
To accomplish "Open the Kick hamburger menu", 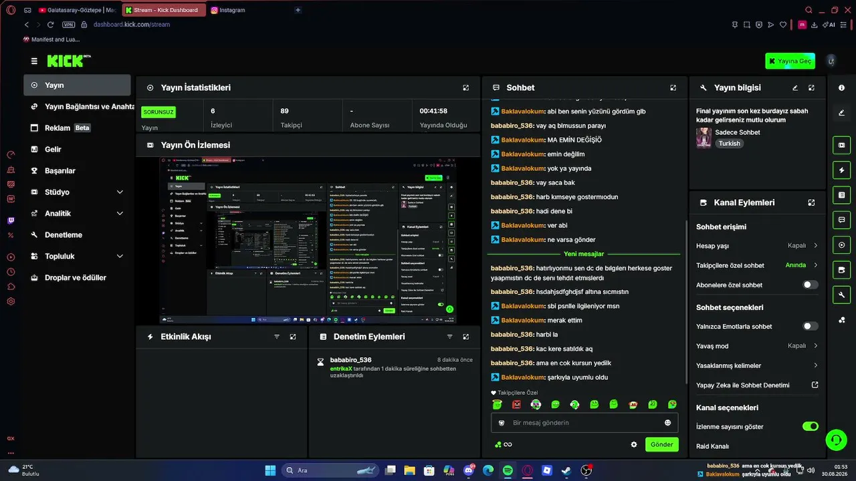I will click(x=34, y=61).
